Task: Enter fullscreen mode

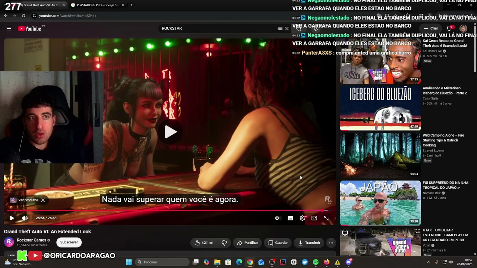Action: pos(326,218)
